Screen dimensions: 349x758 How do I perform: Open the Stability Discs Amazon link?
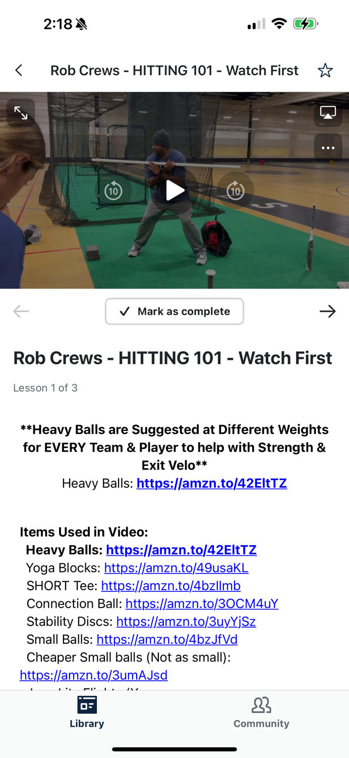pyautogui.click(x=186, y=622)
